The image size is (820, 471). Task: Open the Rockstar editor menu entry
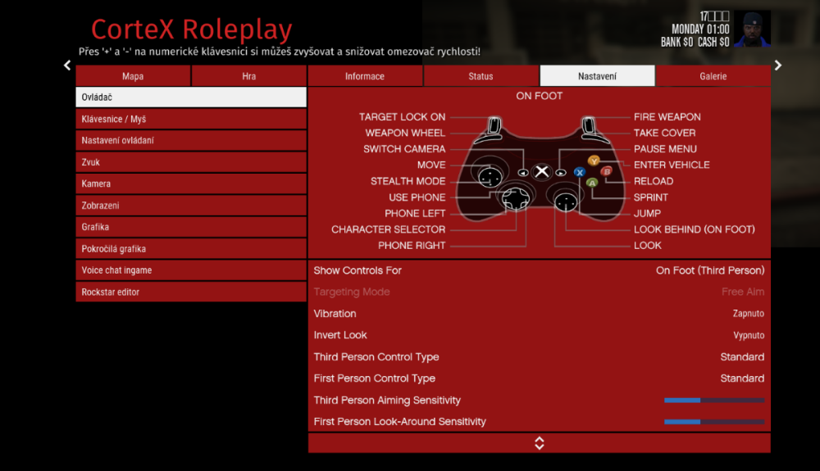click(191, 292)
